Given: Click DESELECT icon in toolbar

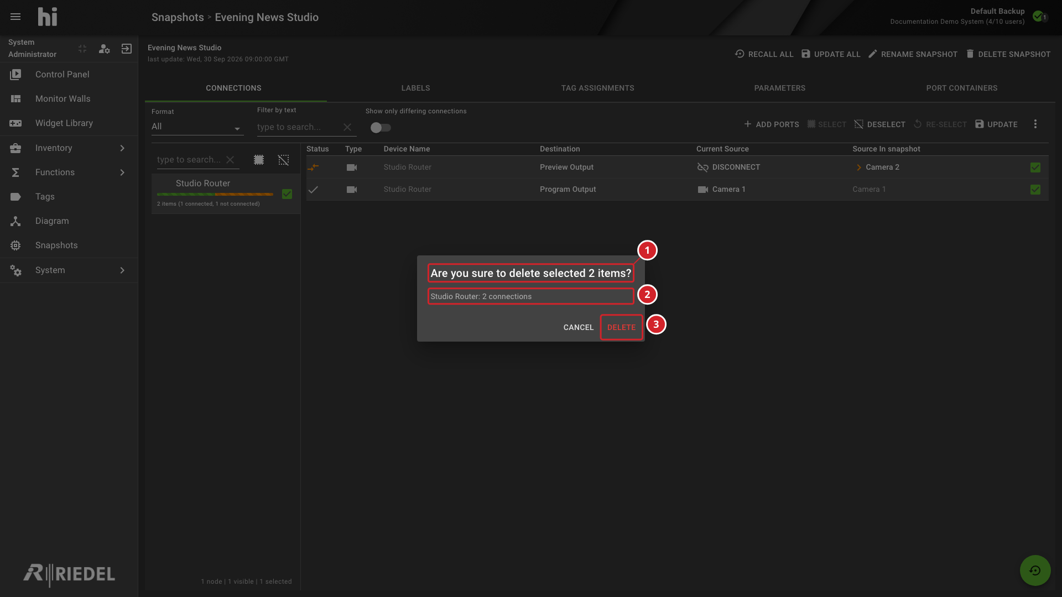Looking at the screenshot, I should tap(858, 124).
